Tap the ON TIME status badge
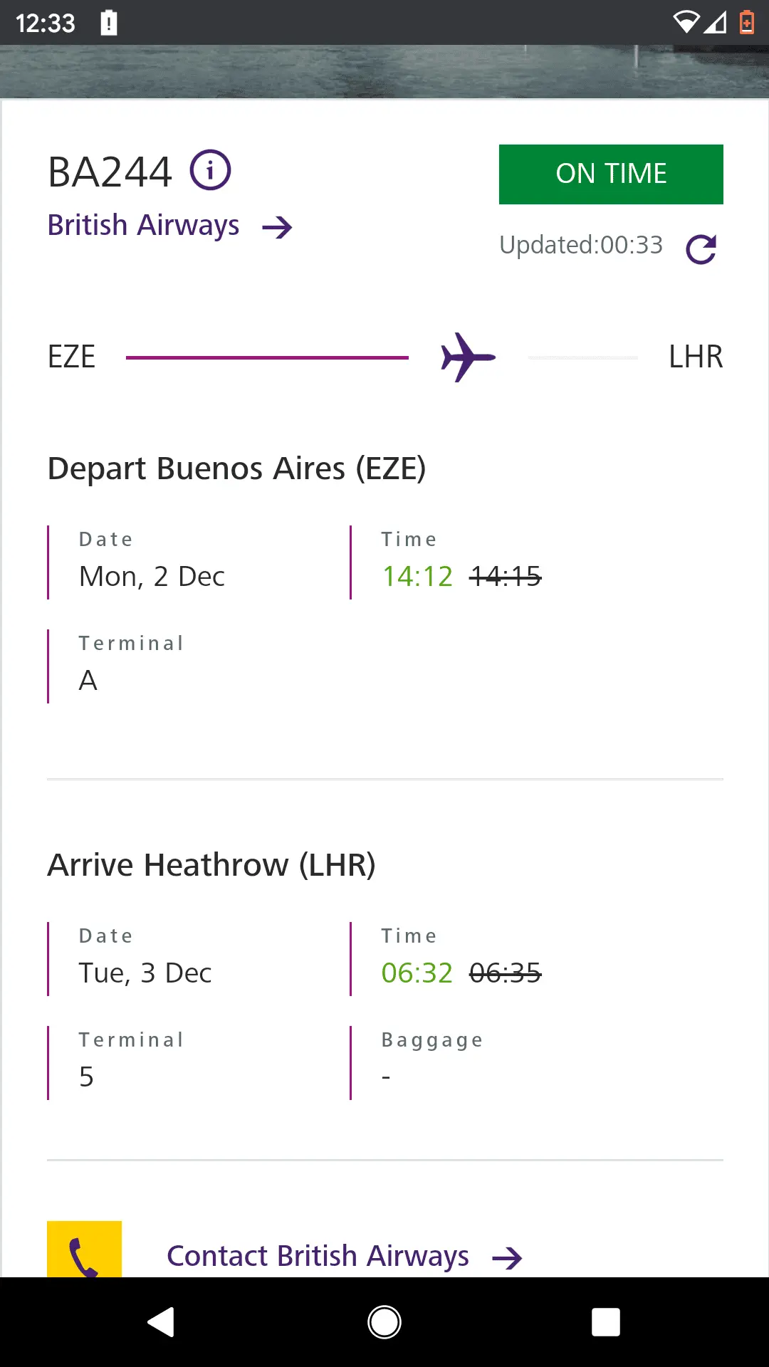This screenshot has width=769, height=1367. [611, 174]
